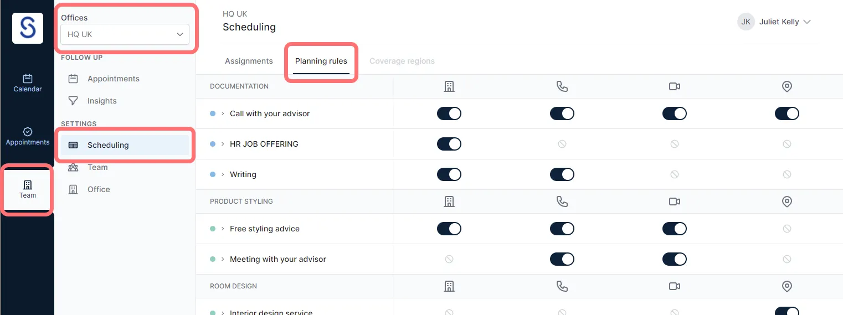Click the office icon in Documentation header
843x315 pixels.
(x=449, y=86)
